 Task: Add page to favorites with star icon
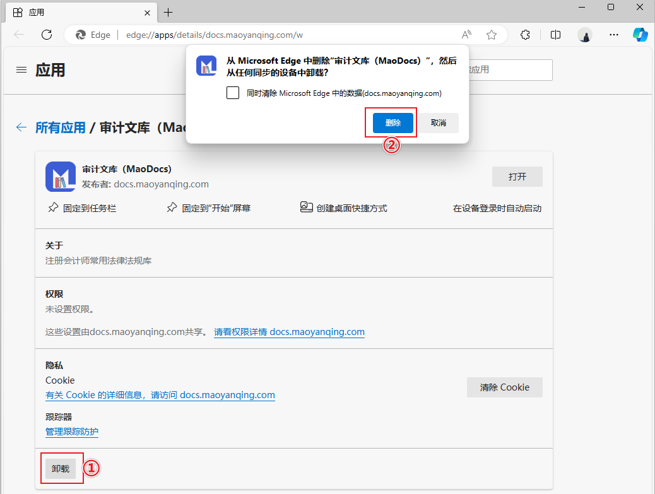click(492, 35)
